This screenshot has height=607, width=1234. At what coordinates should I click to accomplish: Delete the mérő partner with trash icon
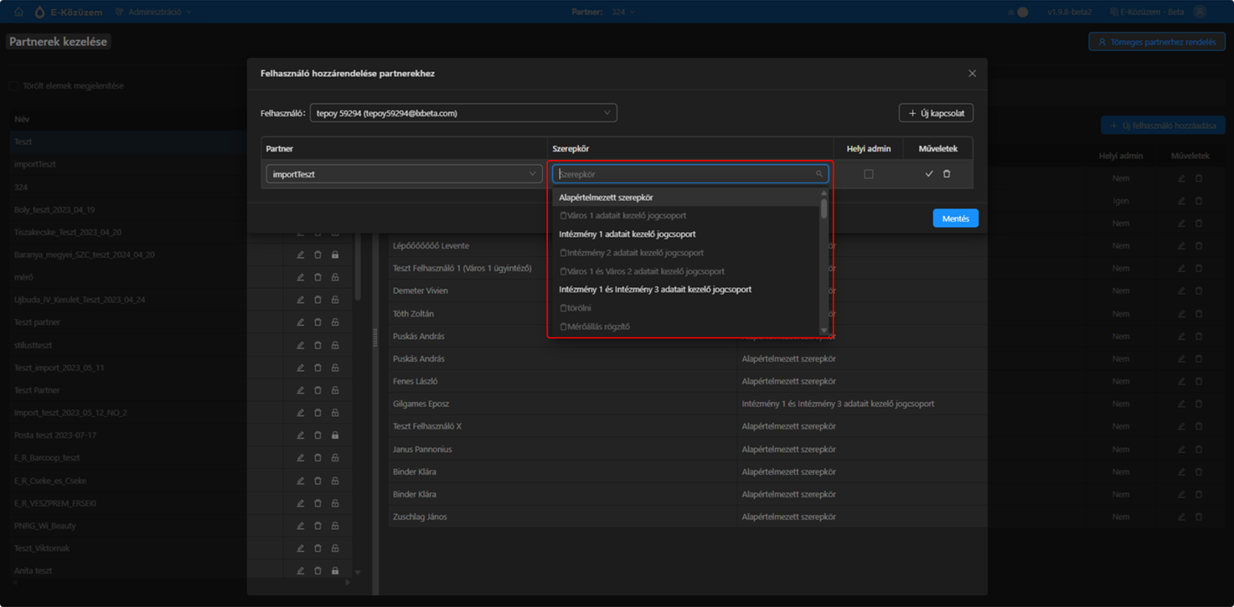click(318, 277)
